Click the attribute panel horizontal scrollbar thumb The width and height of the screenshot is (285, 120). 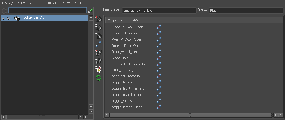[191, 115]
